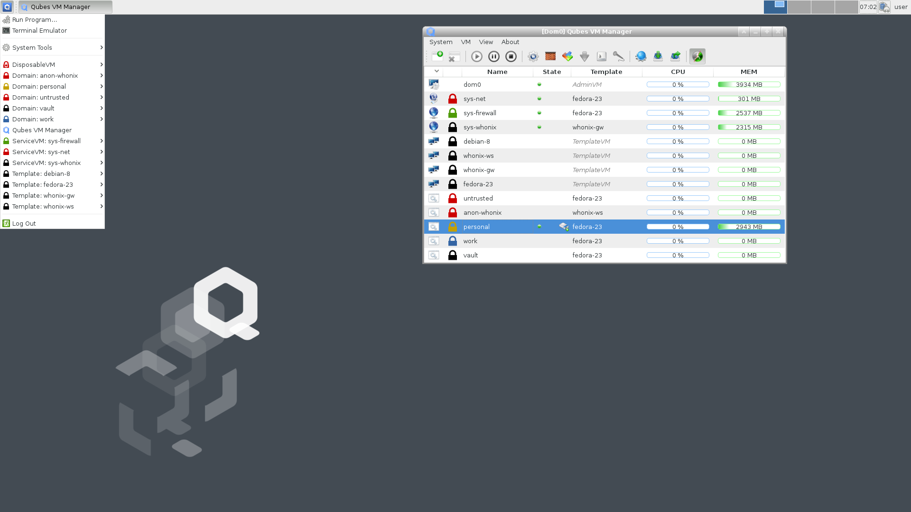Switch to second workspace in pager

(x=799, y=7)
